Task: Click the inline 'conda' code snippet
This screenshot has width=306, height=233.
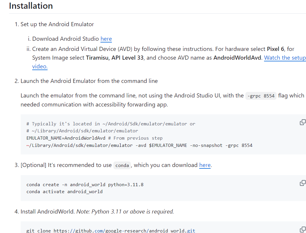Action: 122,166
